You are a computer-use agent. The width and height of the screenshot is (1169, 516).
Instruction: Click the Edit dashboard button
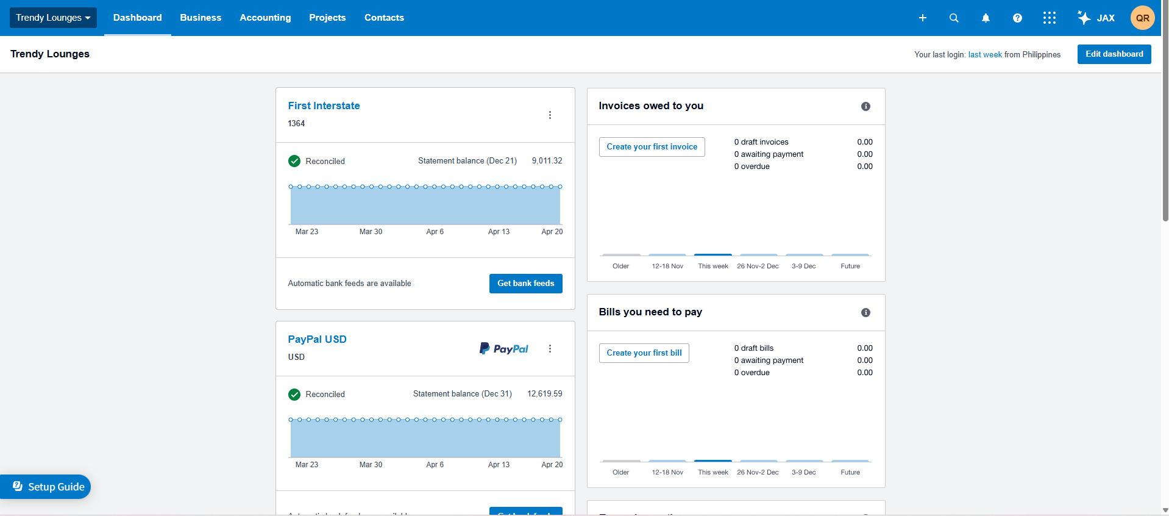point(1114,54)
